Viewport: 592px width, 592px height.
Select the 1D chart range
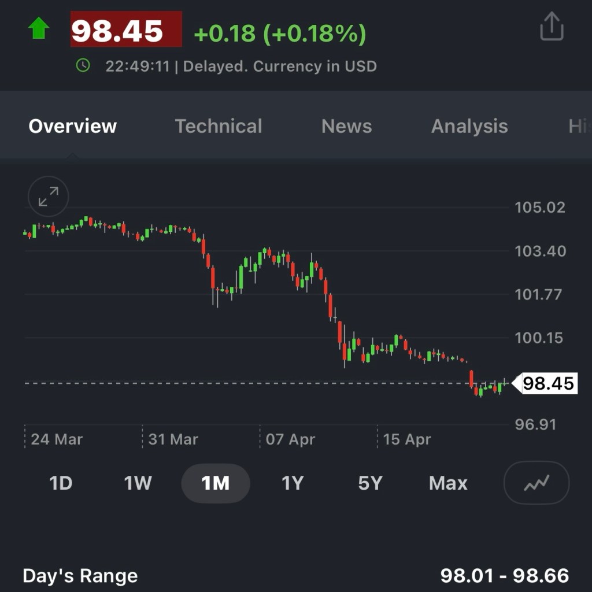pos(61,483)
